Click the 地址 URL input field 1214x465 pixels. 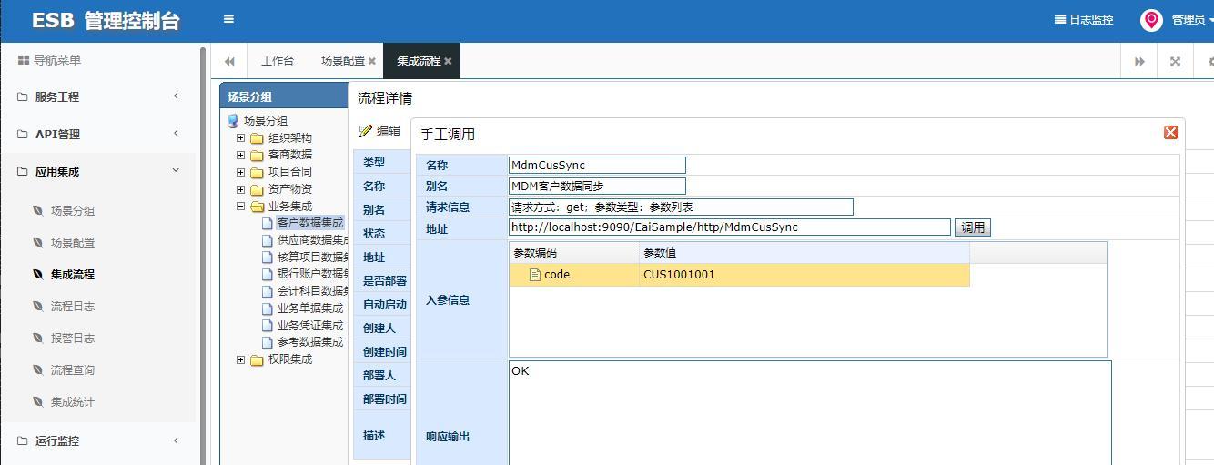coord(730,227)
